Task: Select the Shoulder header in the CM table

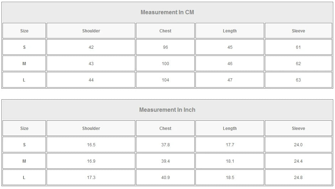Action: (91, 31)
